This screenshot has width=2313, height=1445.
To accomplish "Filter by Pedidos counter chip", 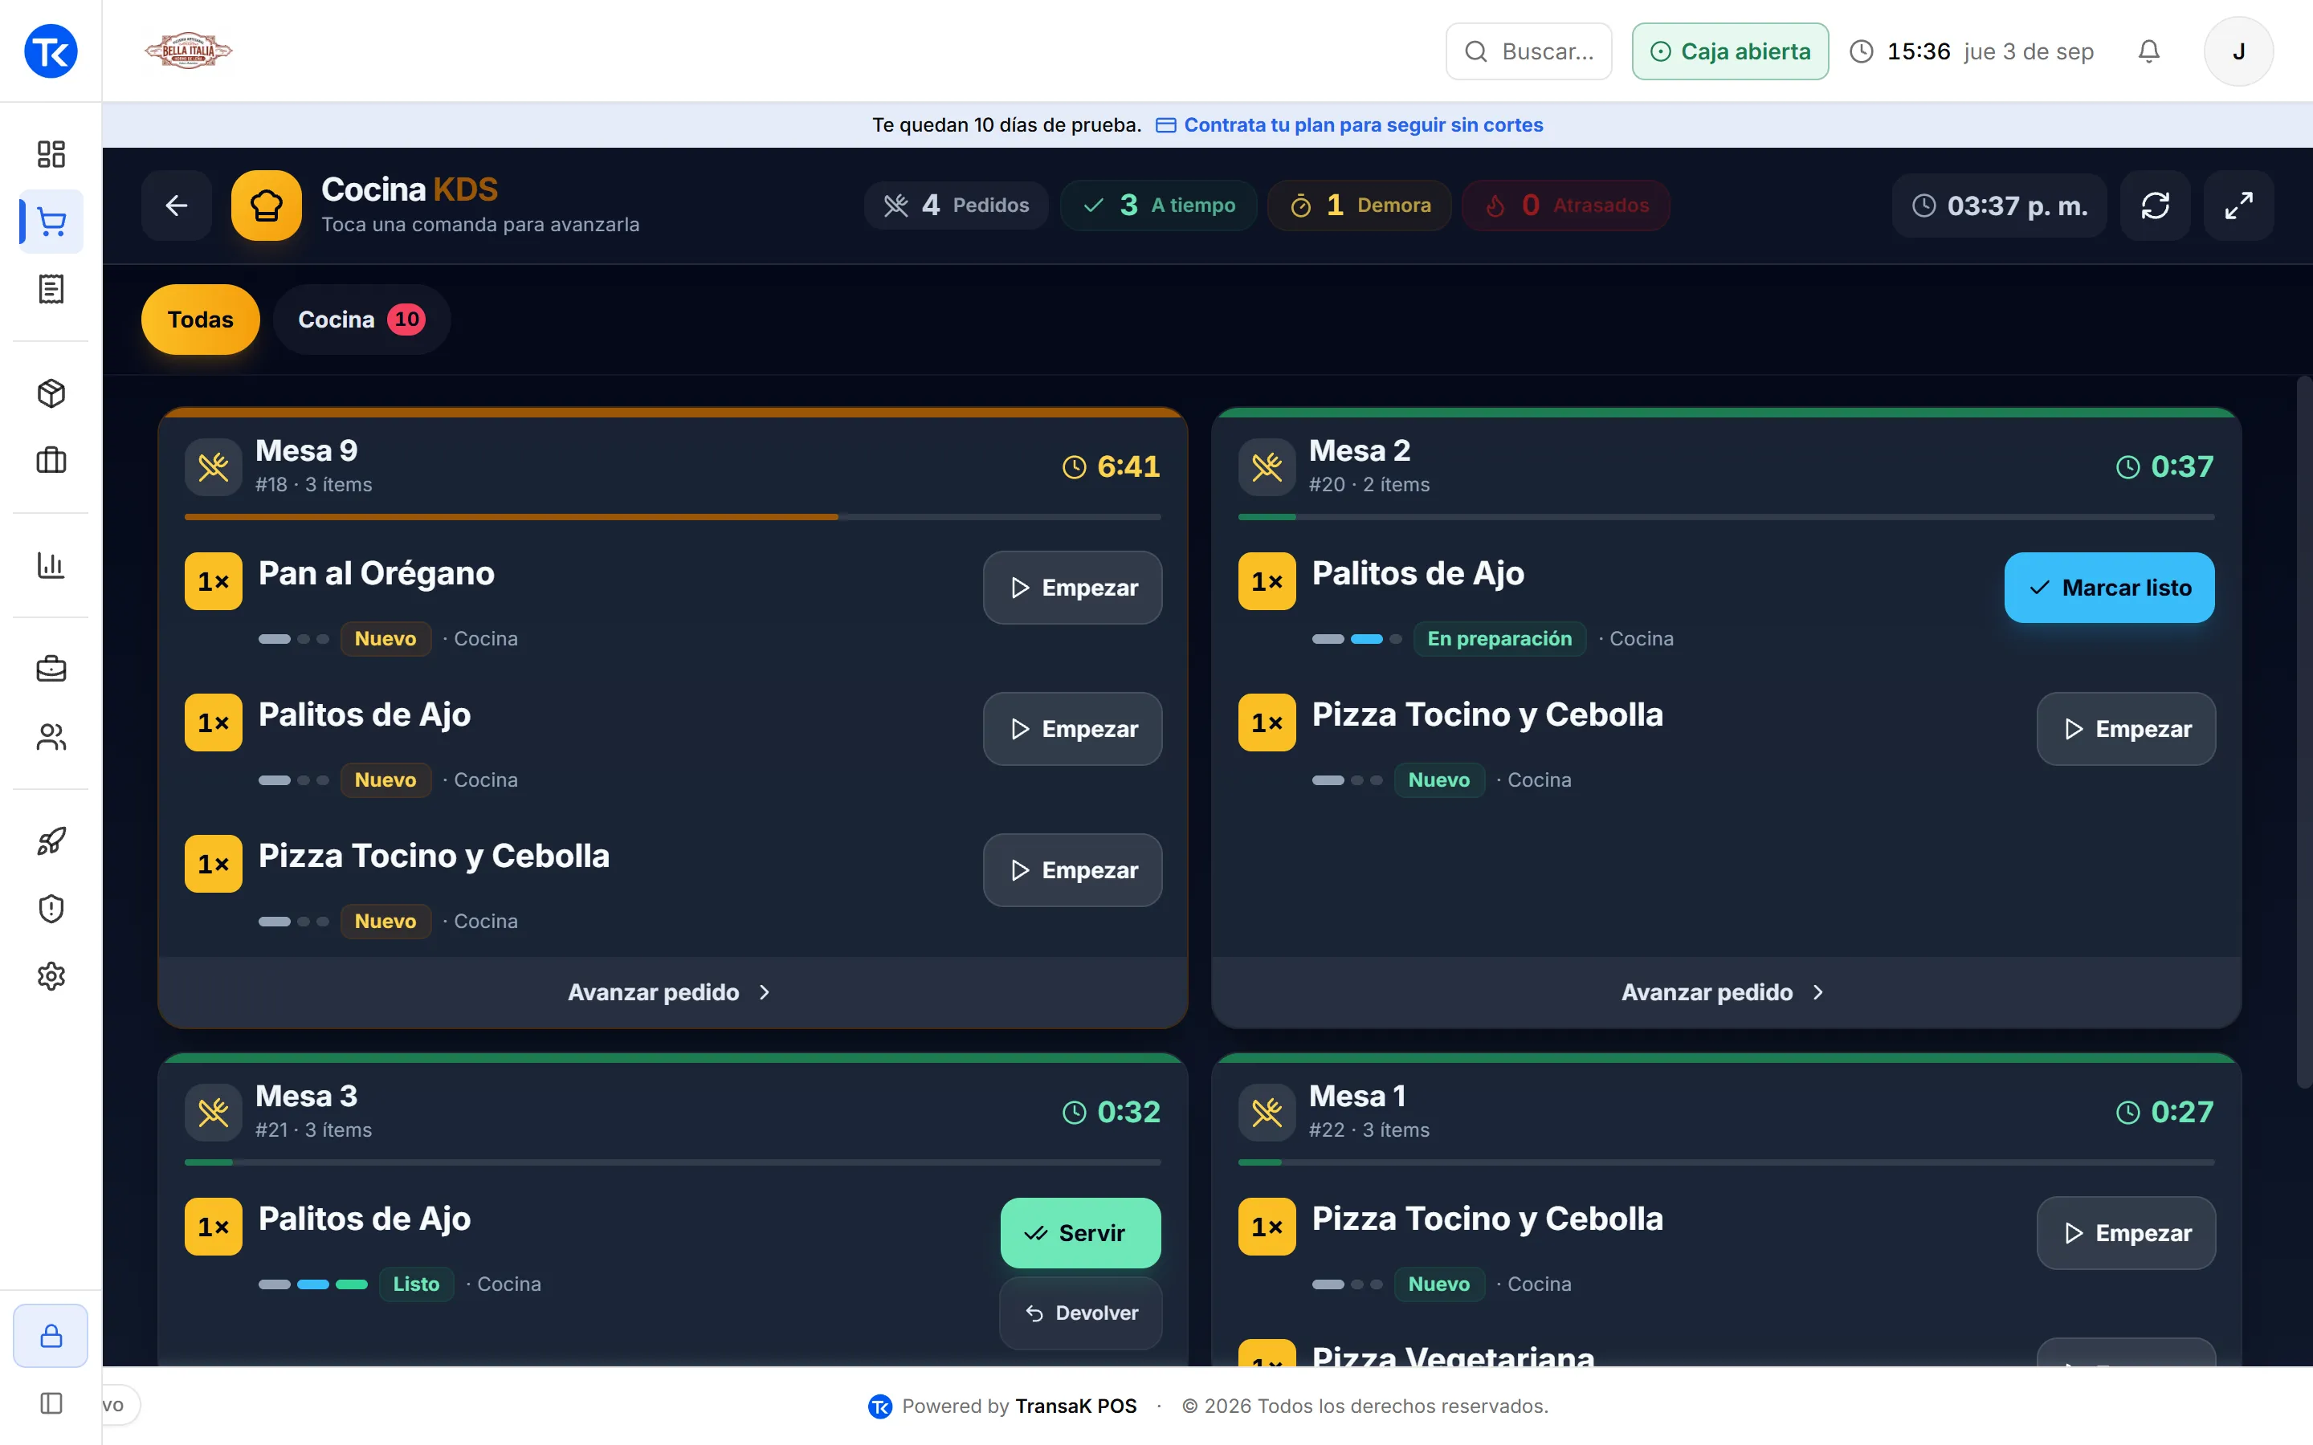I will point(956,206).
